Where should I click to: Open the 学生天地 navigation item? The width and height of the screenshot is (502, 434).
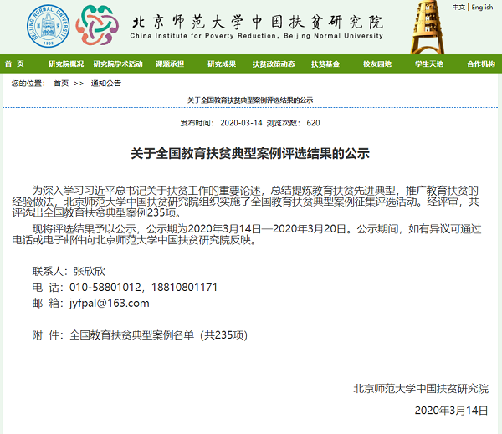429,64
